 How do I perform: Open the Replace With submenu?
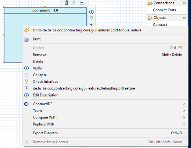pos(105,124)
